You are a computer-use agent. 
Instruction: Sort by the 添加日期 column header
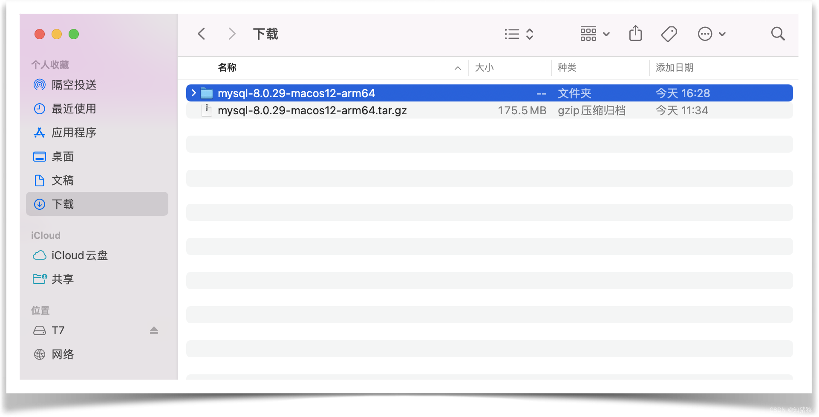[x=674, y=67]
